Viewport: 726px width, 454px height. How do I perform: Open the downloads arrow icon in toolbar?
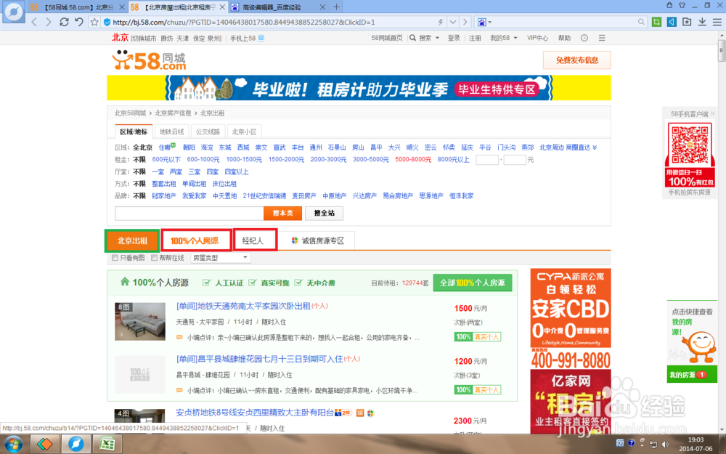(702, 22)
